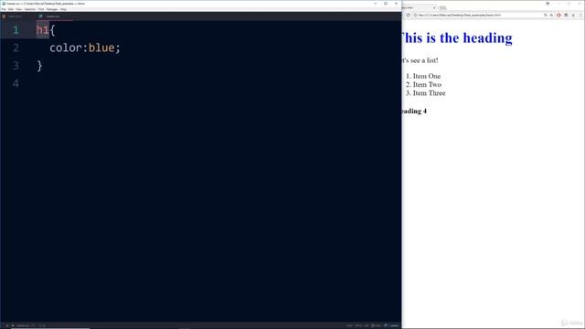Click 'Item One' in the ordered list
Viewport: 585px width, 329px height.
(x=427, y=76)
